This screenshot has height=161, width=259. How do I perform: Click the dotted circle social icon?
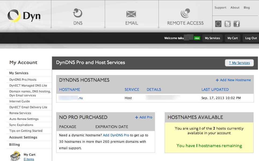click(218, 24)
